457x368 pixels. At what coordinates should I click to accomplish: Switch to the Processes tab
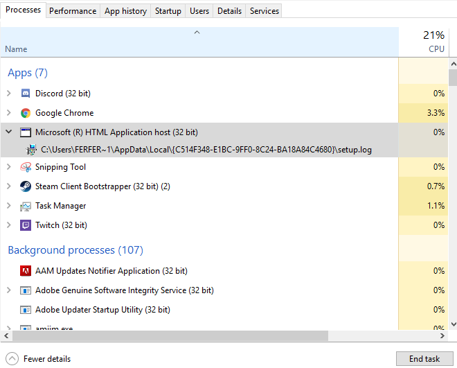[x=23, y=10]
